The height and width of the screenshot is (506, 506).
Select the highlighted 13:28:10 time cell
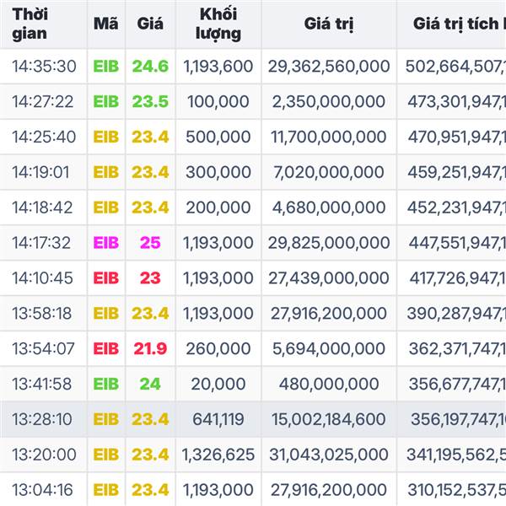point(44,419)
